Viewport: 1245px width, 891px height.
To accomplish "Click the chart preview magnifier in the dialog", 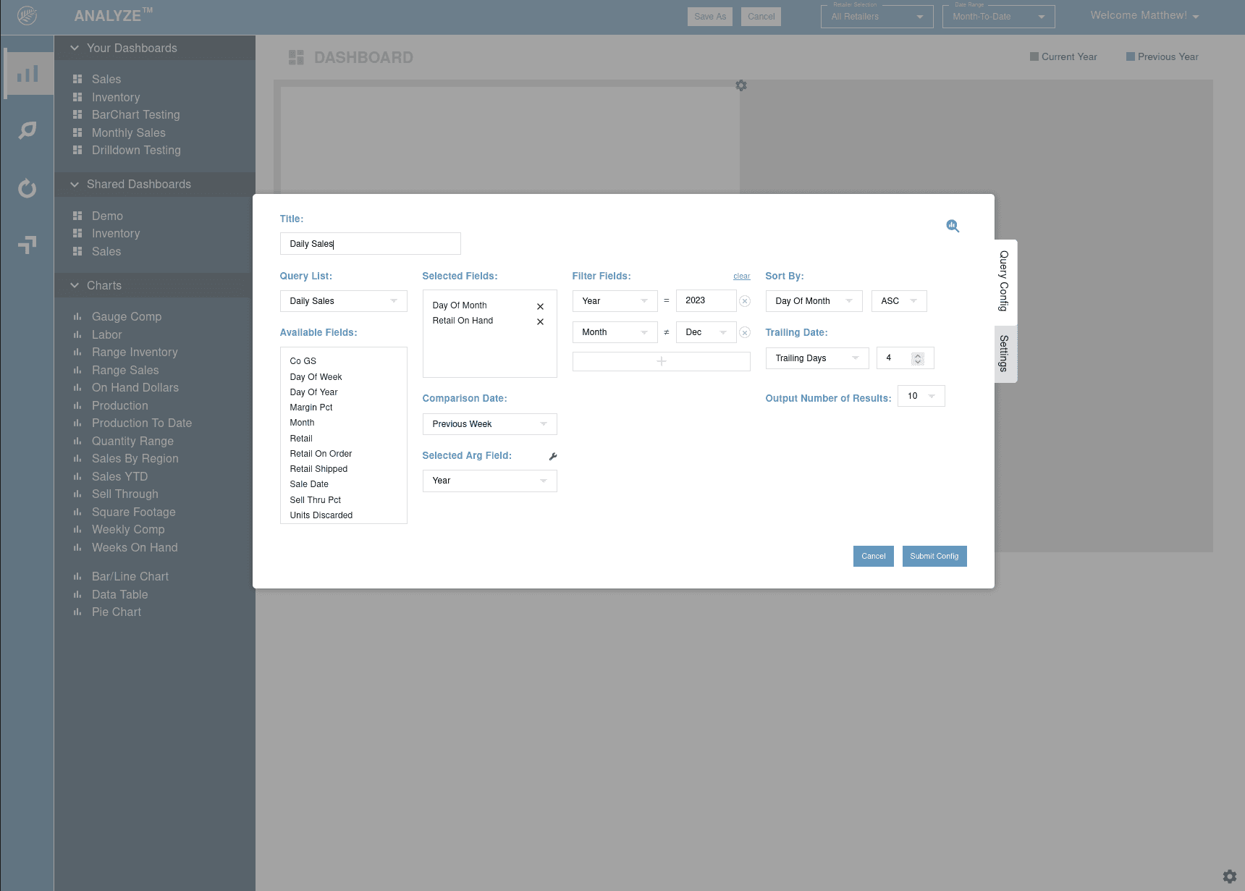I will click(953, 226).
